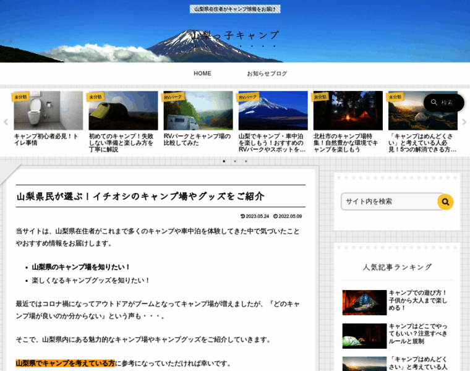Click the heading 山梨県民が選ぶ!イチオシのキャンプ場

(x=140, y=196)
